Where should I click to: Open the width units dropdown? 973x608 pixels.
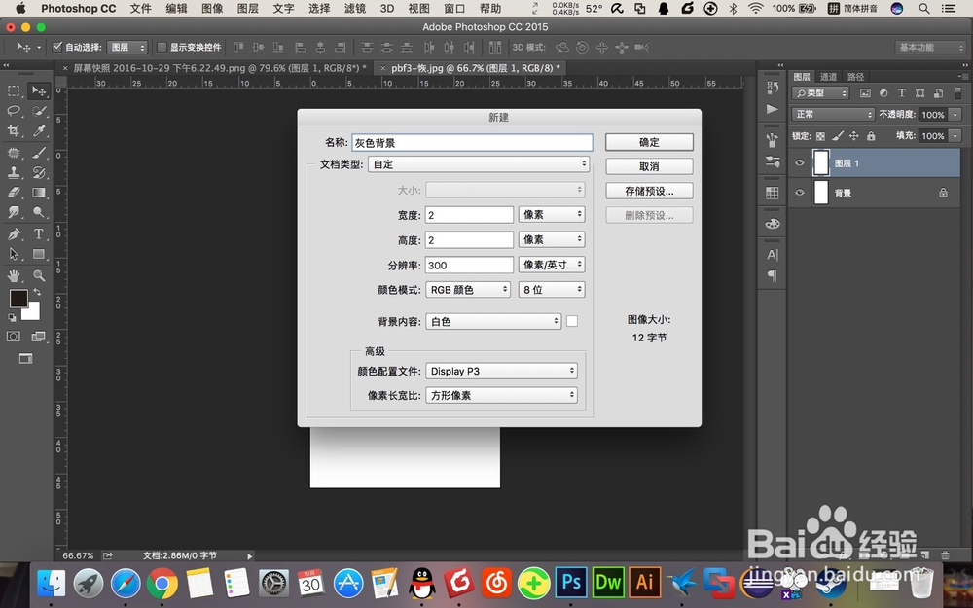552,214
